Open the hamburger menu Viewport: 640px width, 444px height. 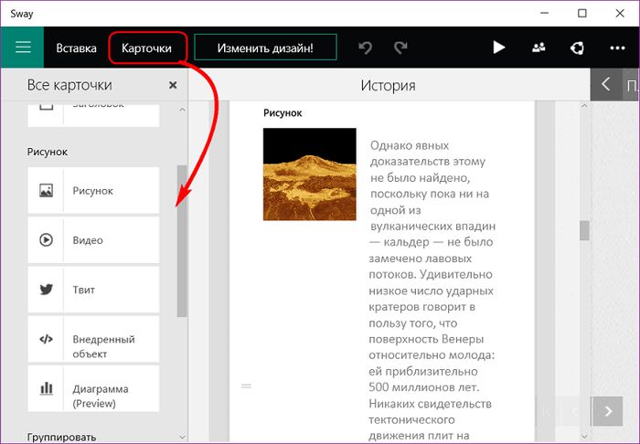coord(23,48)
